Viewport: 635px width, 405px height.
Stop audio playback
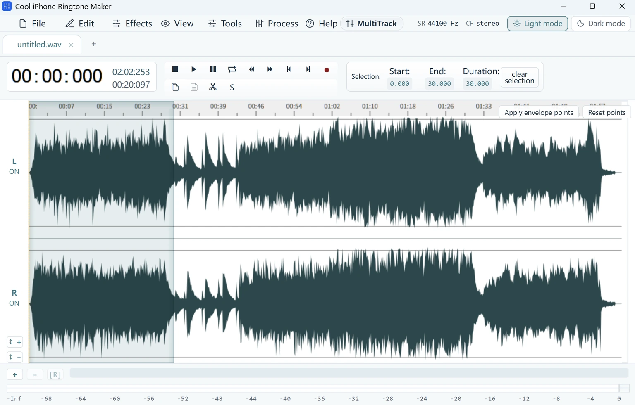click(x=175, y=69)
